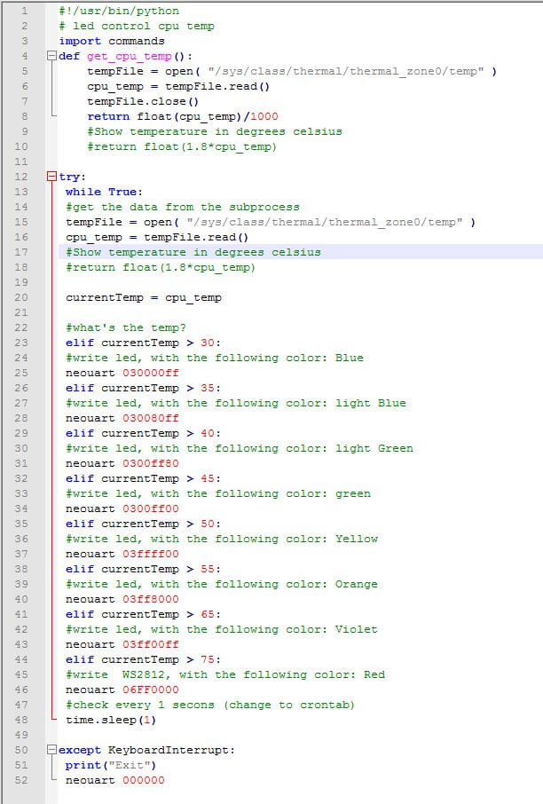543x804 pixels.
Task: Click 'elif currentTemp > 35:' line
Action: 143,388
